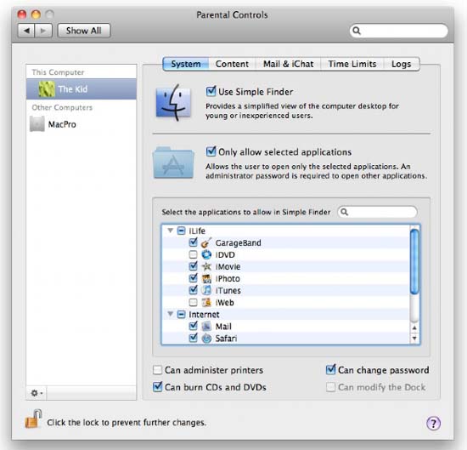Click the iWeb app icon
This screenshot has width=467, height=450.
206,302
